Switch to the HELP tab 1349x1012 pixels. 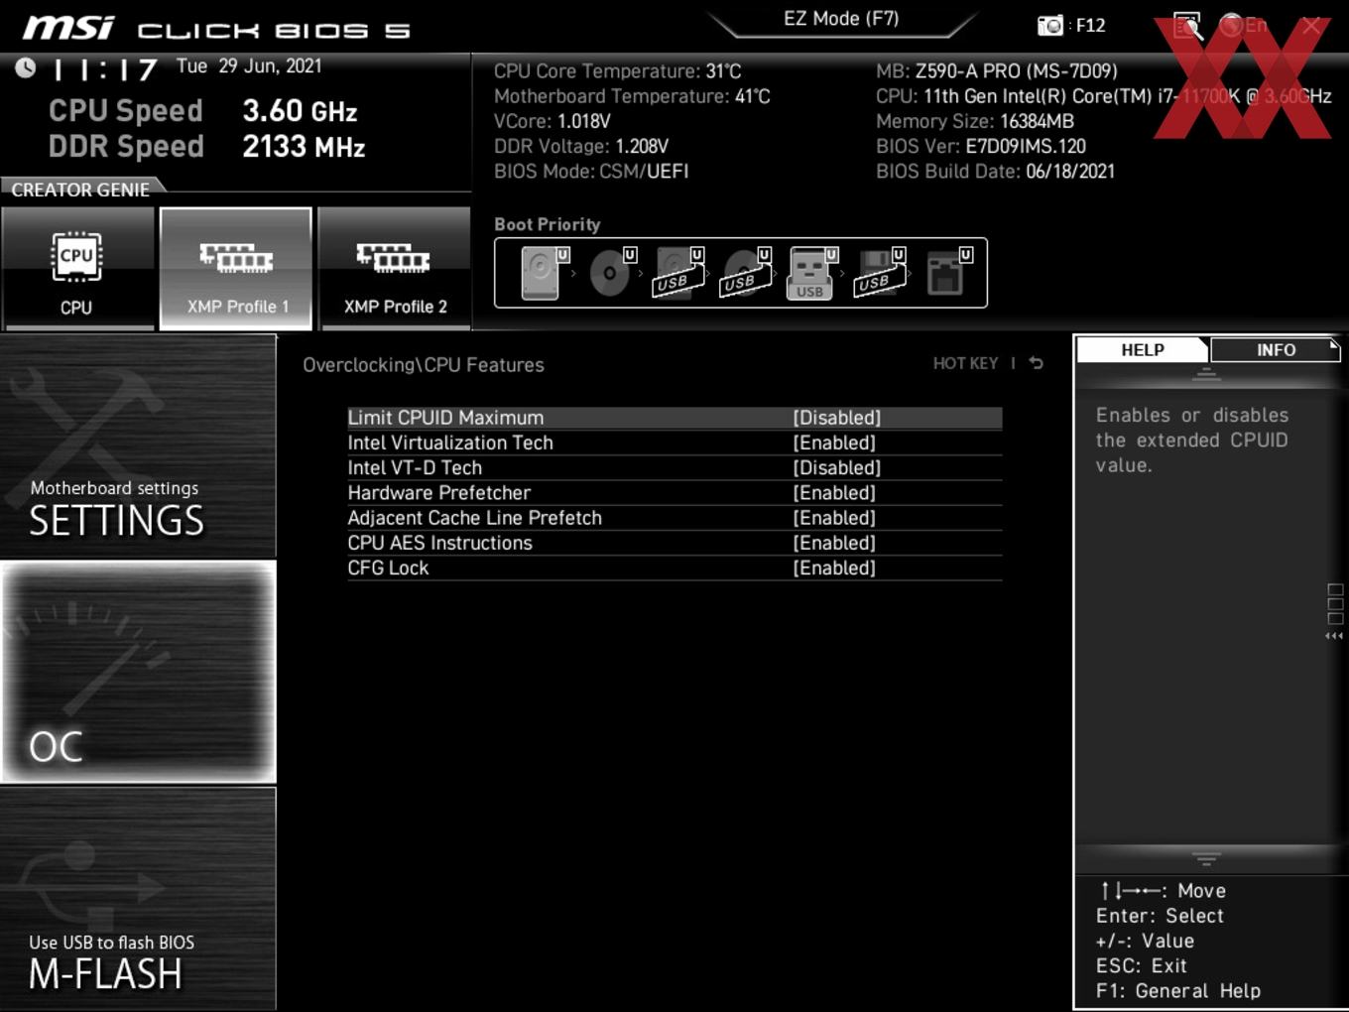tap(1142, 349)
